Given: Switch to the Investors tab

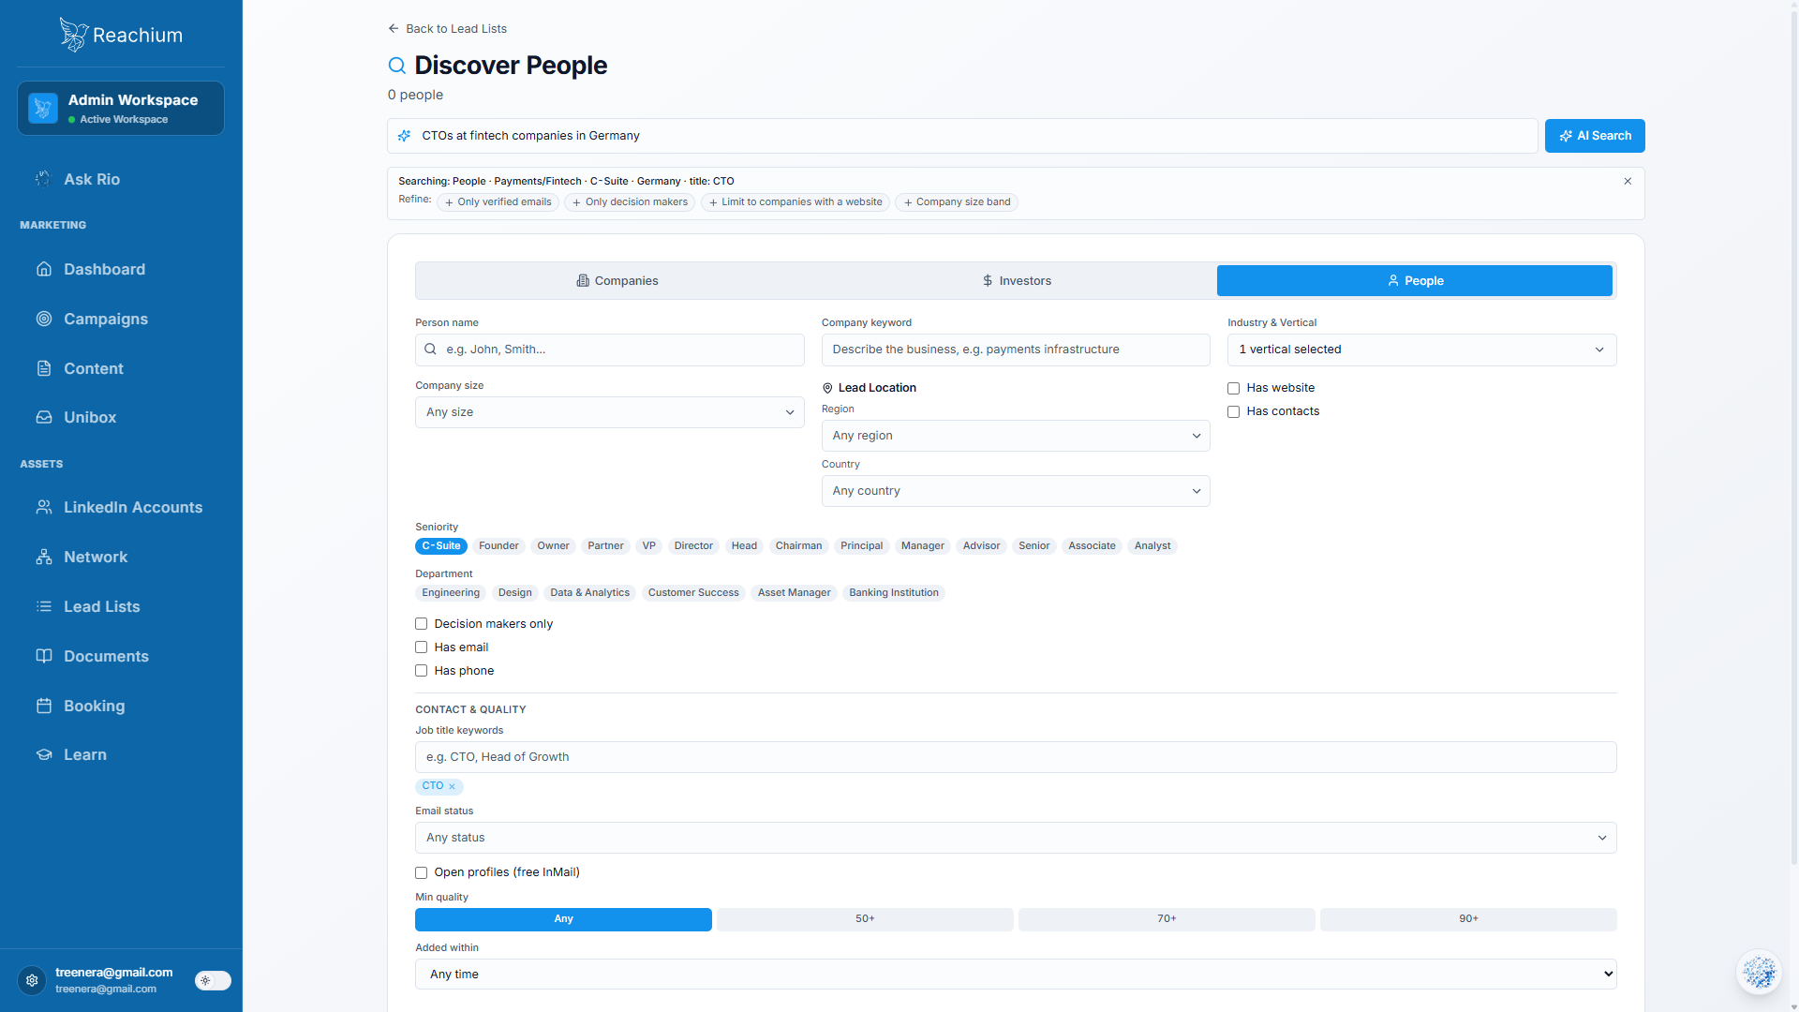Looking at the screenshot, I should [x=1017, y=281].
